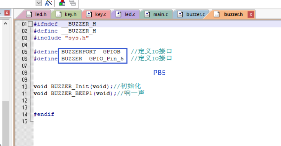Click the file icon on buzzer.c tab
The width and height of the screenshot is (281, 146).
[x=180, y=14]
